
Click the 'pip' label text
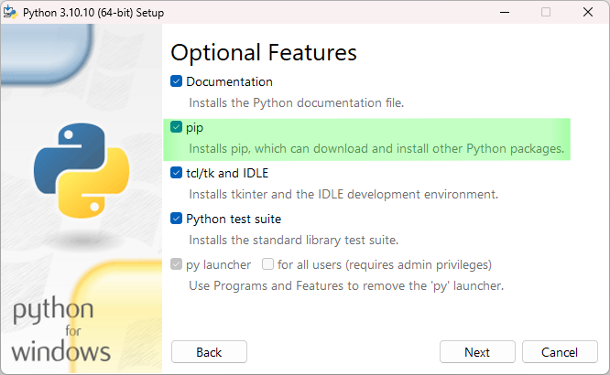coord(194,128)
